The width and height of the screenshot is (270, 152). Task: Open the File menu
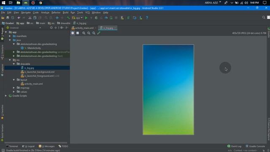tap(3, 13)
